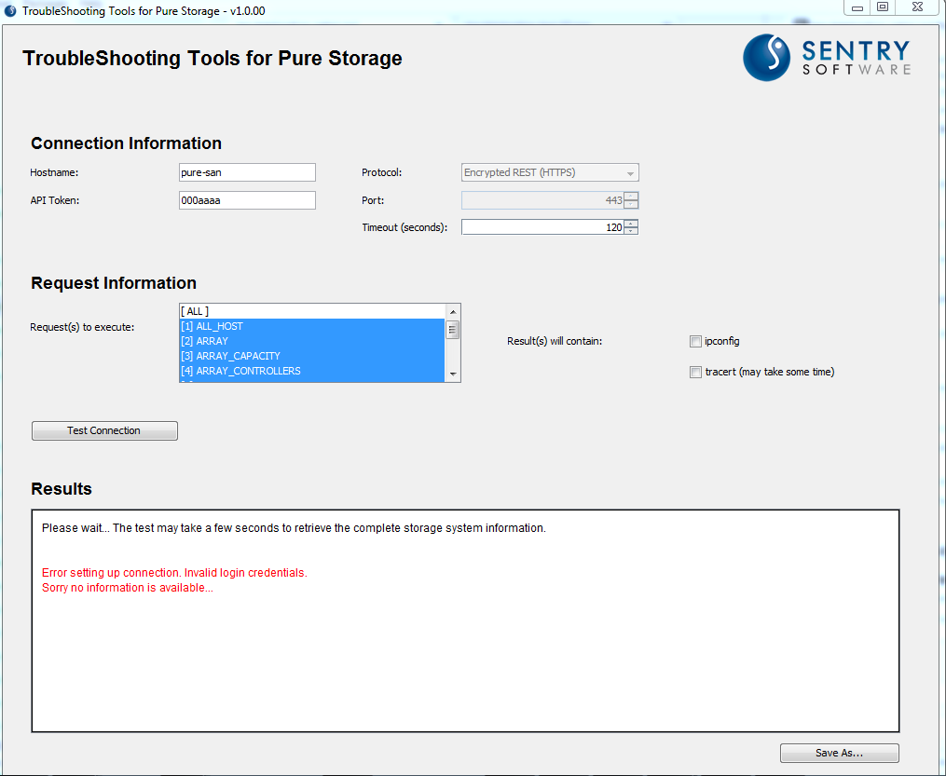Screen dimensions: 946x776
Task: Click the red error message in Results
Action: pos(172,572)
